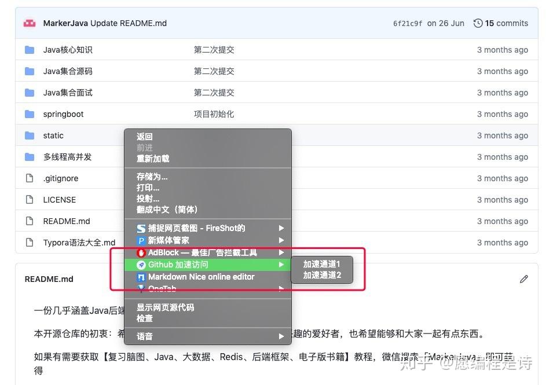Open the 多线程高并发 folder
The height and width of the screenshot is (385, 546).
[x=68, y=157]
